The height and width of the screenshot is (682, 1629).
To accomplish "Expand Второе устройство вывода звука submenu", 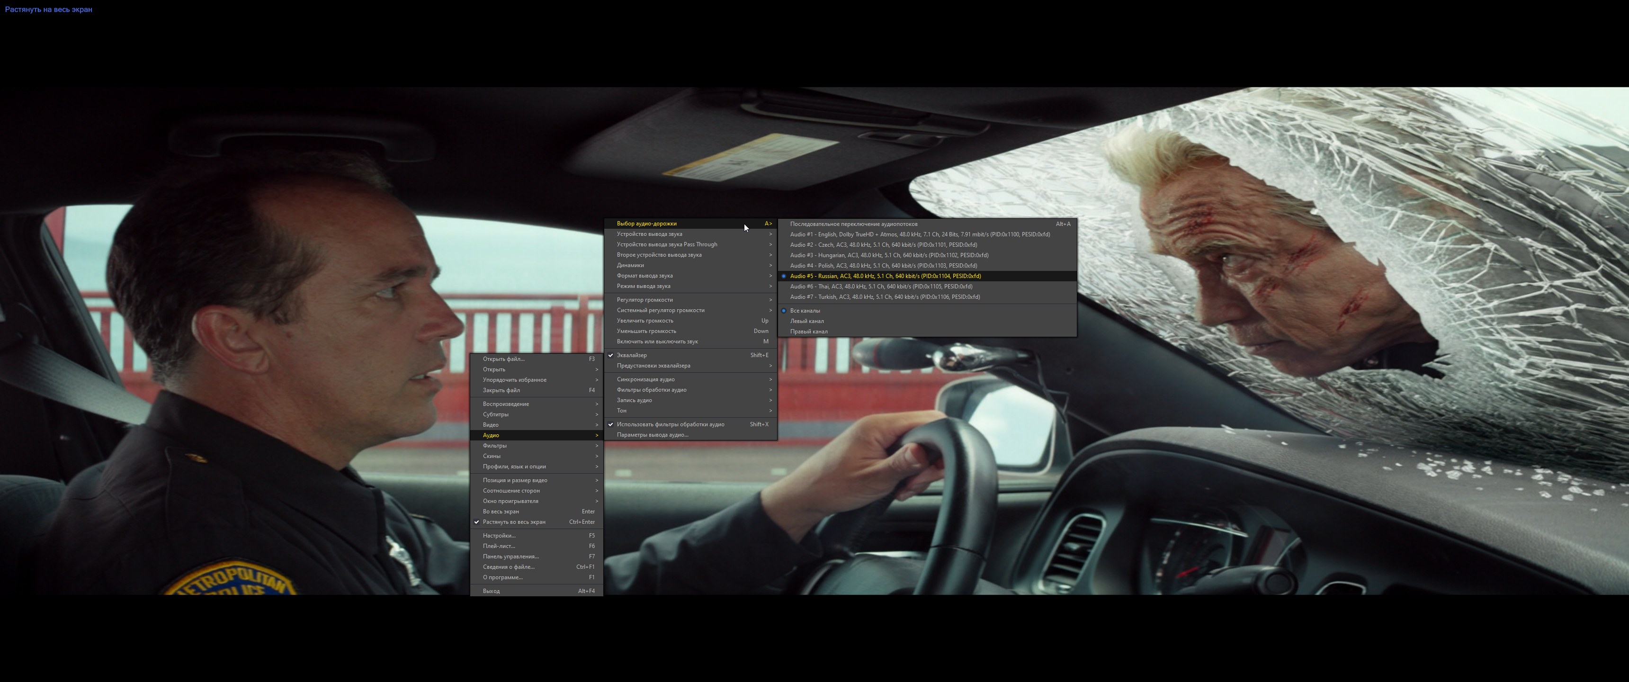I will click(690, 255).
